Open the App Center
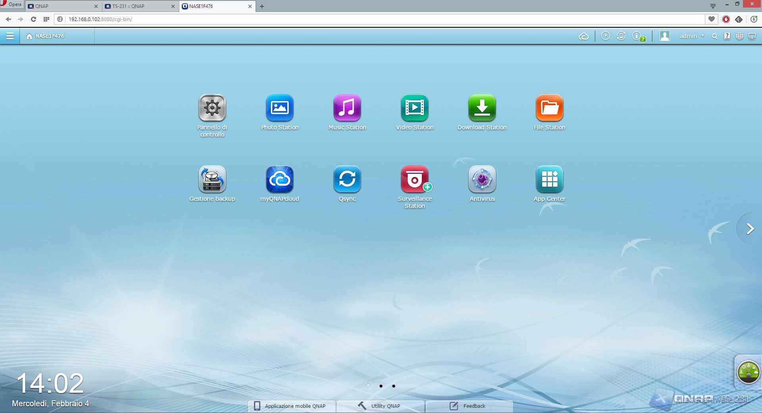The image size is (762, 413). click(549, 179)
